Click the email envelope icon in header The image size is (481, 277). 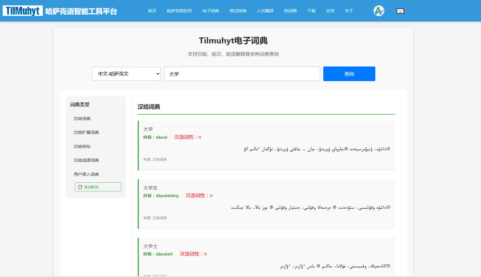400,11
